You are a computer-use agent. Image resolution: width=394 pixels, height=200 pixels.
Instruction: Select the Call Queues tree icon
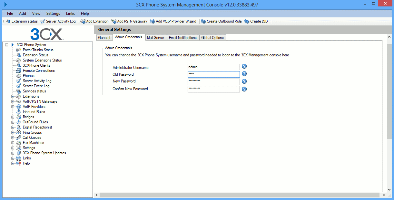click(x=19, y=138)
